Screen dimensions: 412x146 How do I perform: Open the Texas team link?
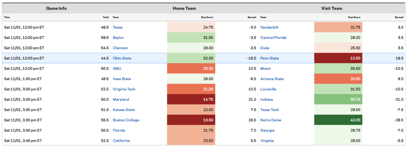coord(118,27)
